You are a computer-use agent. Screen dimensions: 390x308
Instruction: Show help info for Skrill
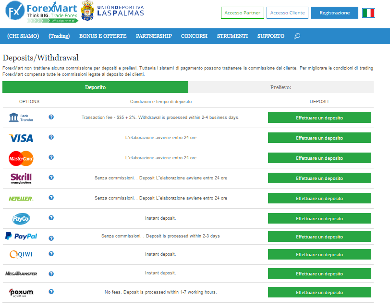[51, 178]
